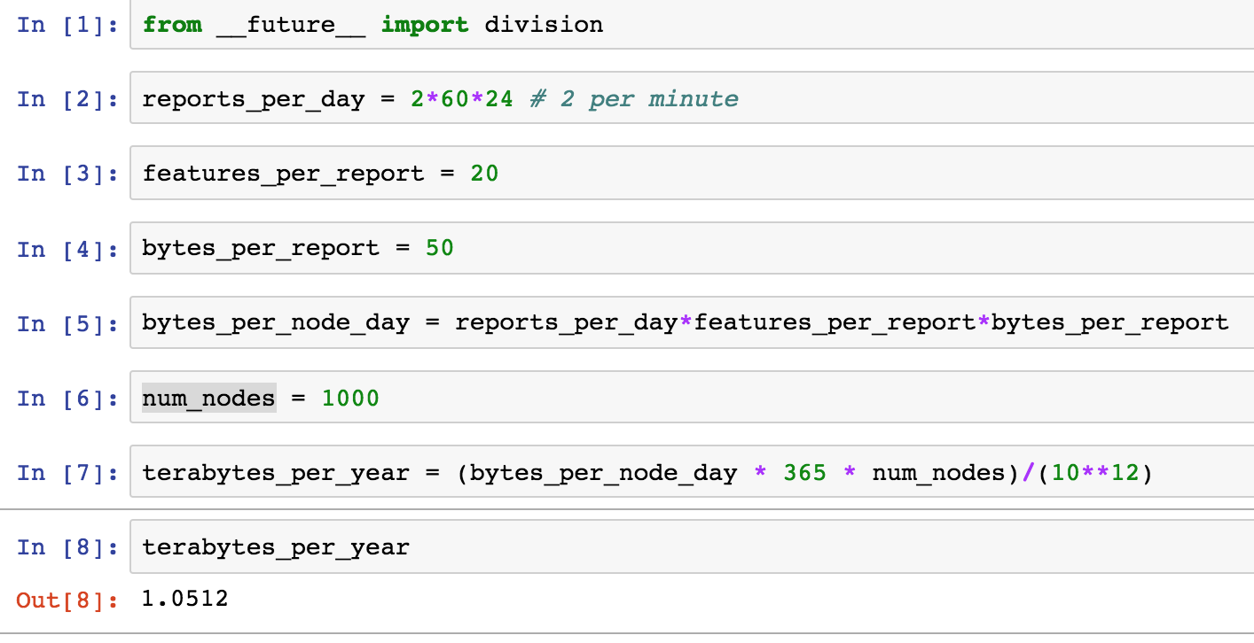This screenshot has height=643, width=1254.
Task: Click the value 50 in bytes_per_report cell
Action: pos(440,248)
